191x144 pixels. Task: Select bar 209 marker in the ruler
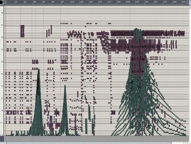128,2
